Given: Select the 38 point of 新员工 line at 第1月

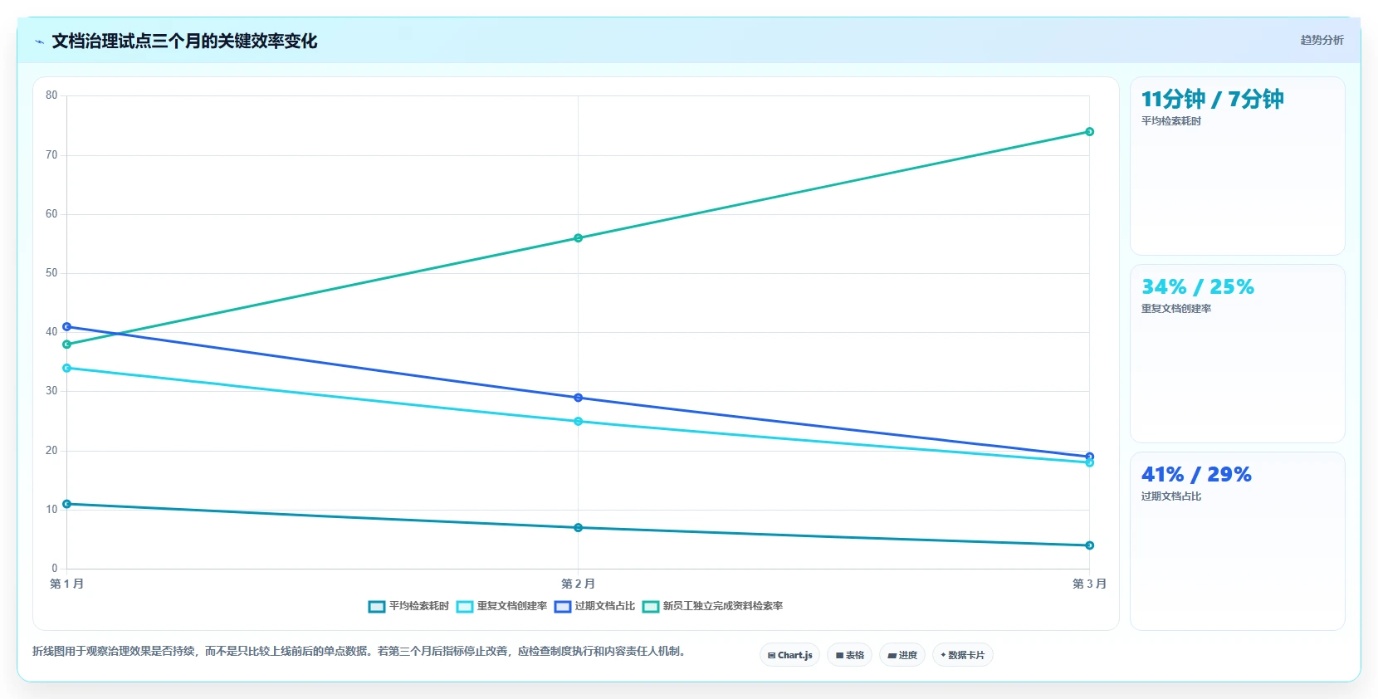Looking at the screenshot, I should pyautogui.click(x=66, y=345).
